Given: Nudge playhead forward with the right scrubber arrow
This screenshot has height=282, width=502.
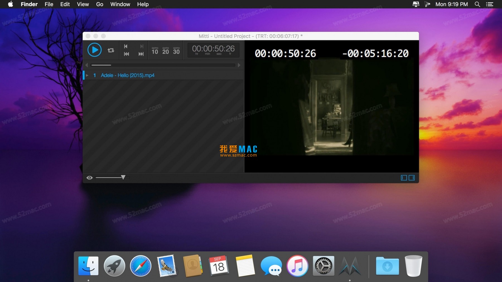Looking at the screenshot, I should (239, 65).
